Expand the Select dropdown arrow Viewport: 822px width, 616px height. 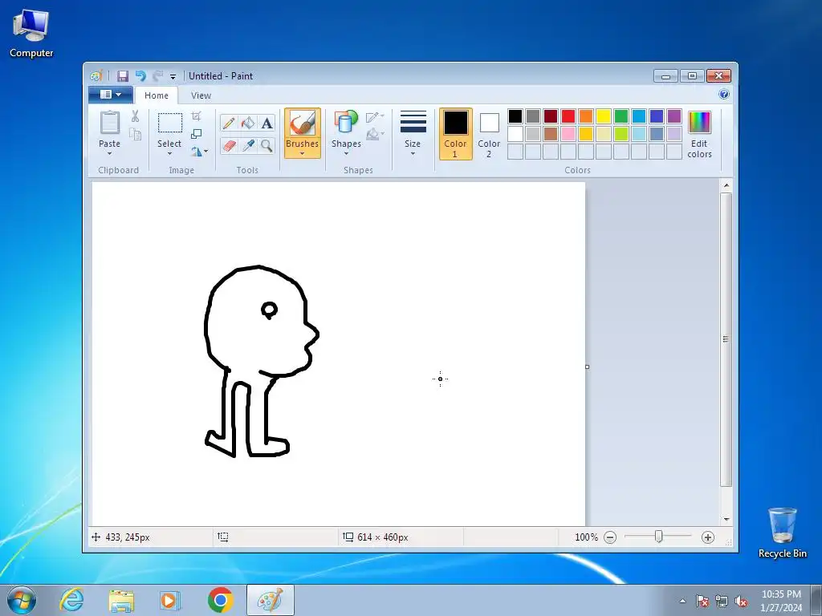[170, 153]
